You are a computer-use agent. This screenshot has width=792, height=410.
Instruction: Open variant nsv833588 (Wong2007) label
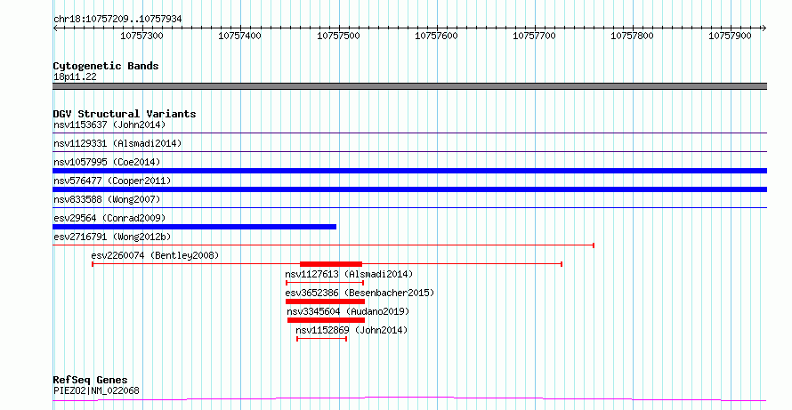pyautogui.click(x=107, y=199)
